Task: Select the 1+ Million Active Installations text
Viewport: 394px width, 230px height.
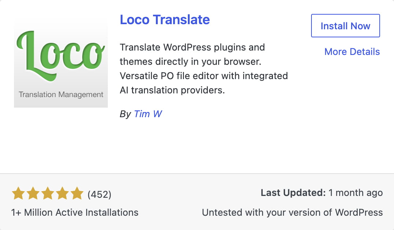Action: [74, 212]
